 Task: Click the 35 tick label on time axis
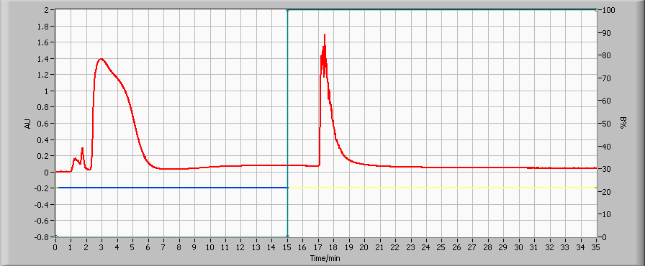(595, 247)
